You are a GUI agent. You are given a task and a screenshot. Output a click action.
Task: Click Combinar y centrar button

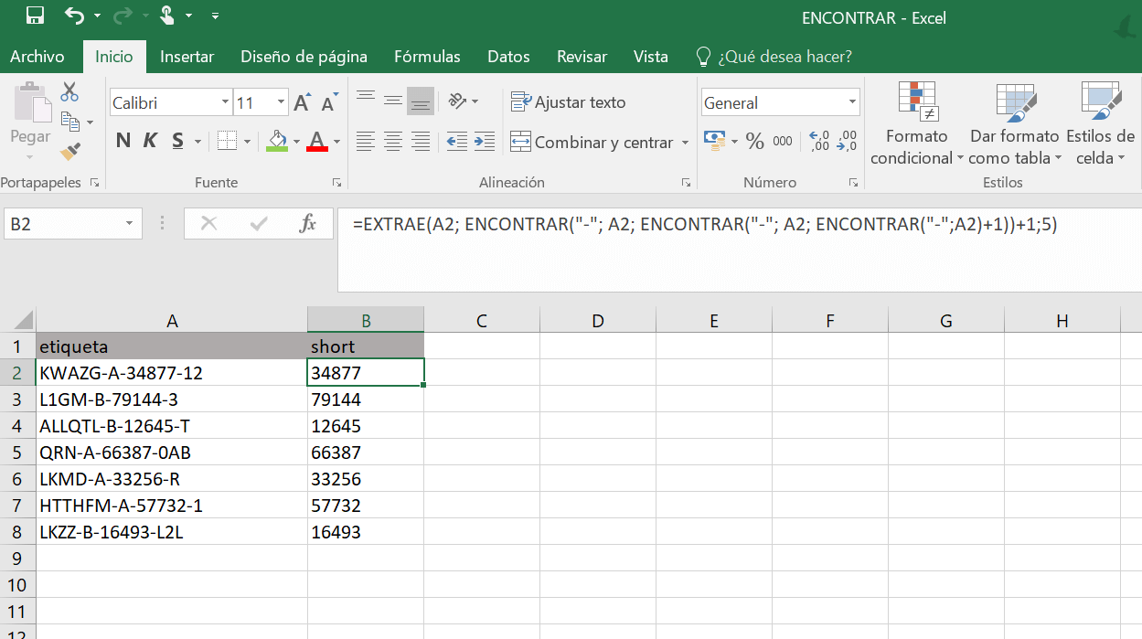[x=592, y=143]
